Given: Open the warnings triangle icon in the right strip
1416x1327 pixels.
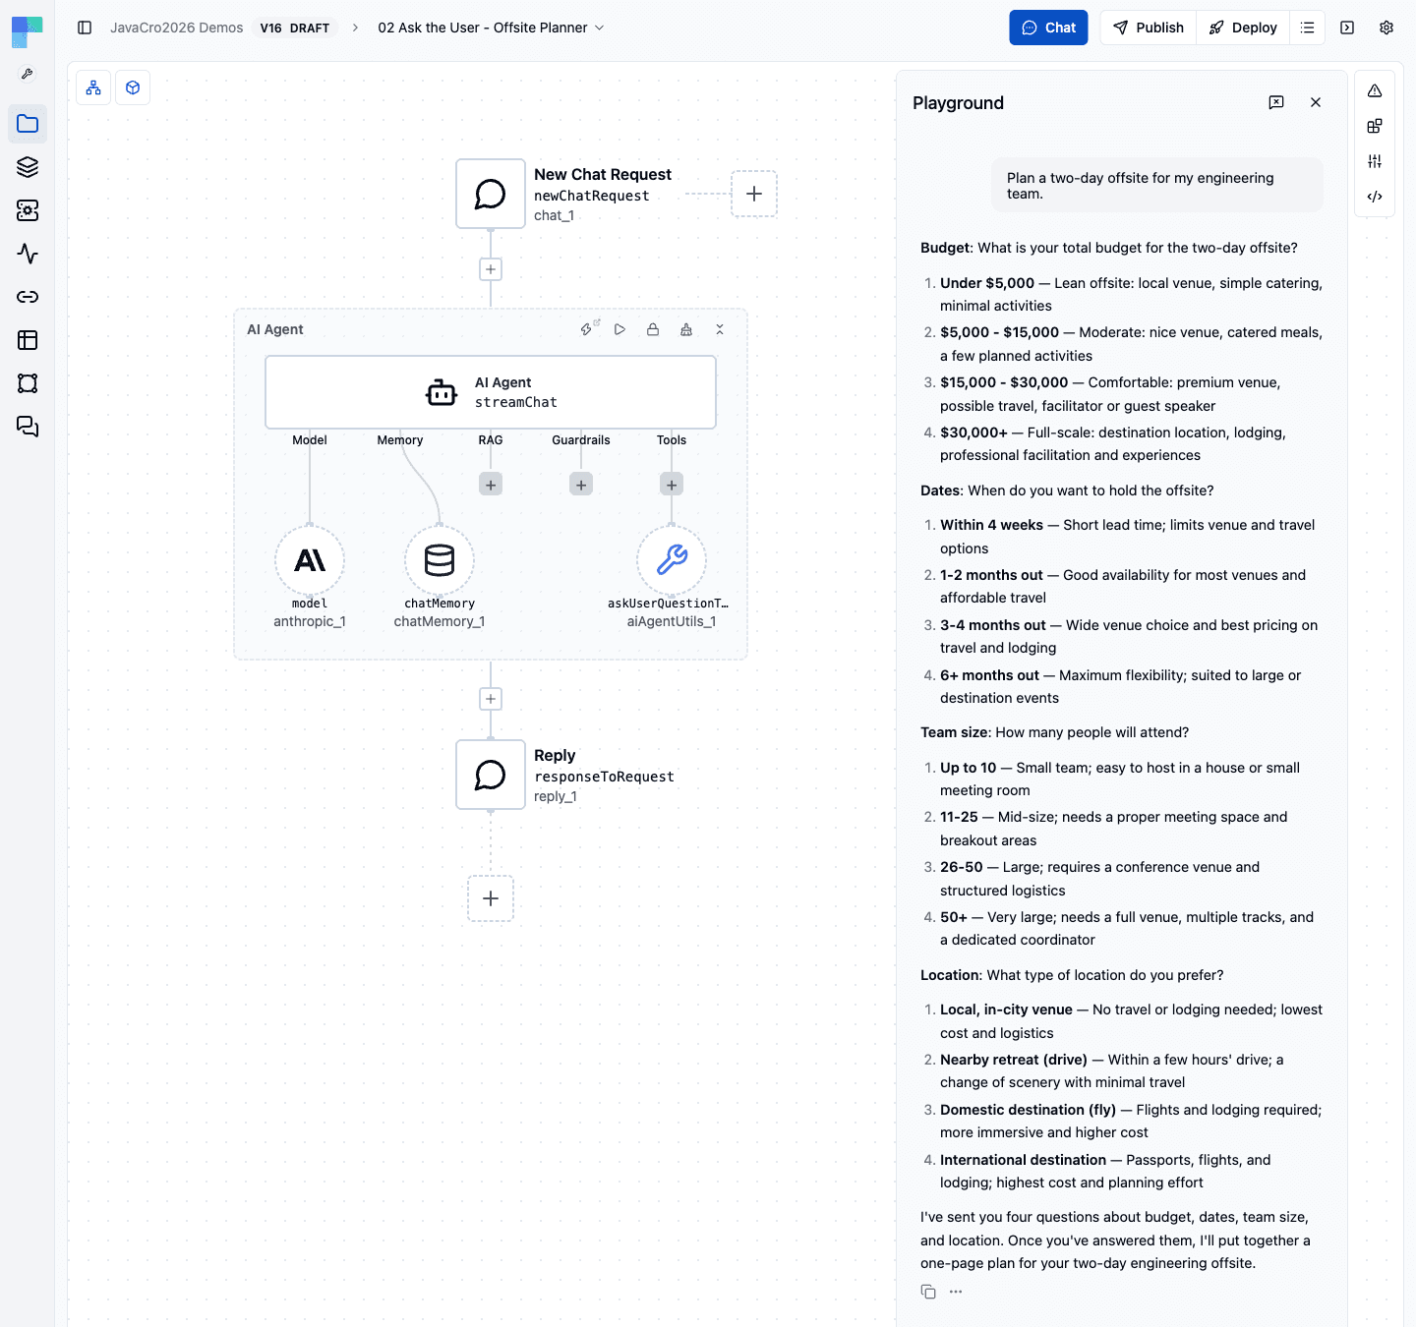Looking at the screenshot, I should (x=1375, y=90).
